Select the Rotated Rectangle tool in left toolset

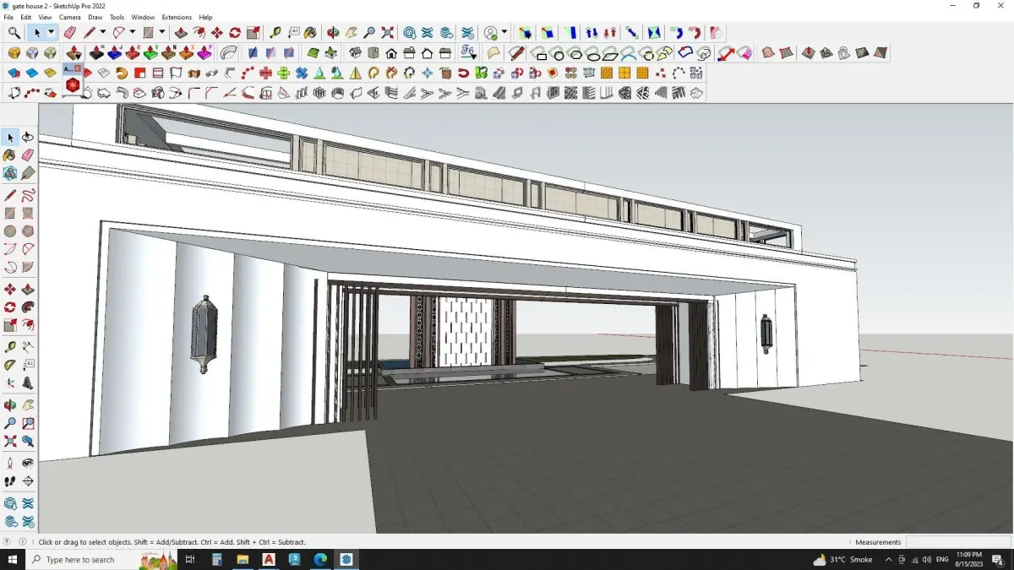[x=28, y=213]
